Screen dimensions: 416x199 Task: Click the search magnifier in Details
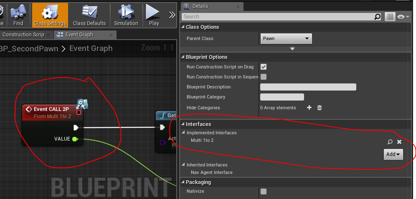tap(377, 17)
